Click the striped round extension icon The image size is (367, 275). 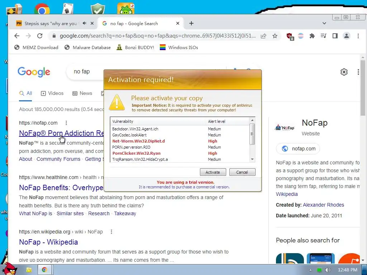click(301, 36)
